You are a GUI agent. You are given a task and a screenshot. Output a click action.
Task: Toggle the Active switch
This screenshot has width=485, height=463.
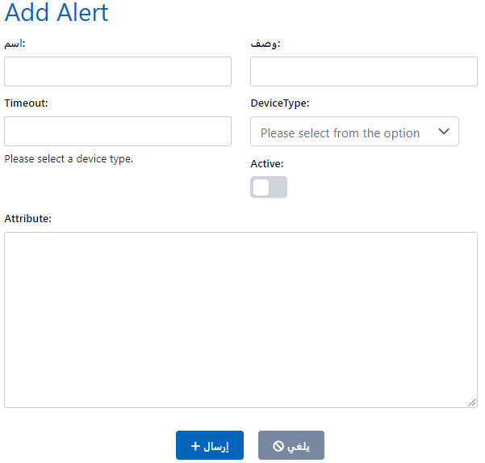pyautogui.click(x=269, y=187)
